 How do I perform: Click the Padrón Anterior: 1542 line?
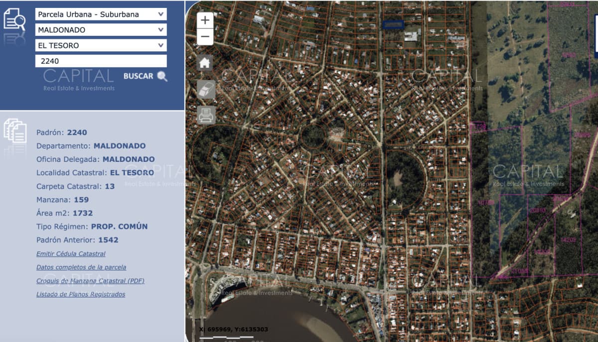[77, 240]
